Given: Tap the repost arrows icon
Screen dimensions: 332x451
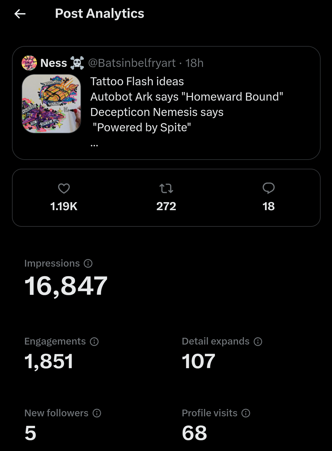Looking at the screenshot, I should (166, 188).
